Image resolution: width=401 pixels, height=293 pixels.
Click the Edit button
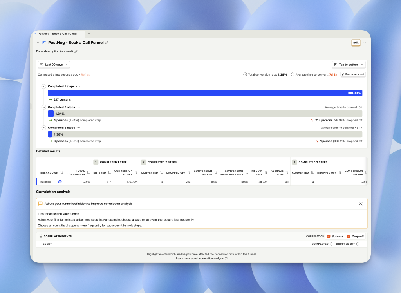click(356, 43)
